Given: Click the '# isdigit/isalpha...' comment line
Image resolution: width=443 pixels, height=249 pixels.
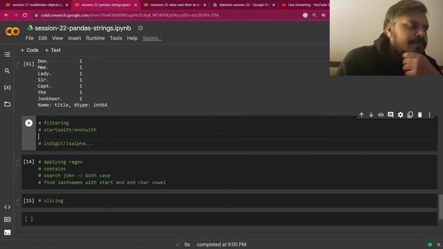Looking at the screenshot, I should pyautogui.click(x=66, y=143).
